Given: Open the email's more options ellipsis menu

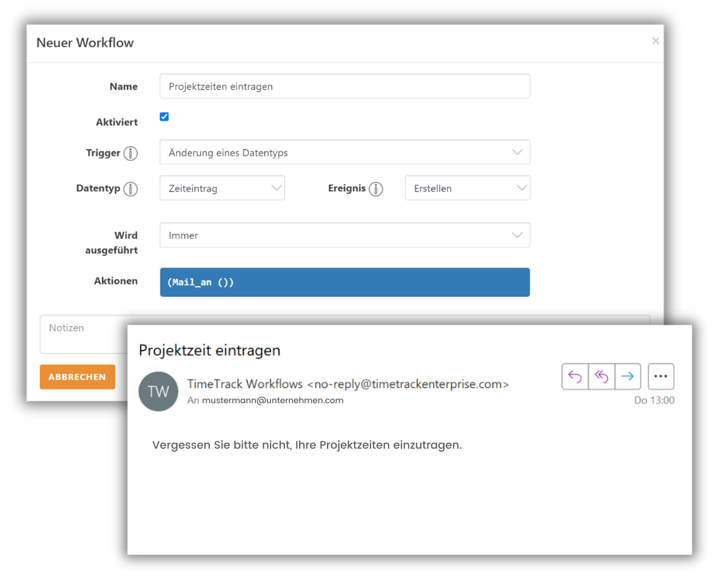Looking at the screenshot, I should tap(660, 377).
